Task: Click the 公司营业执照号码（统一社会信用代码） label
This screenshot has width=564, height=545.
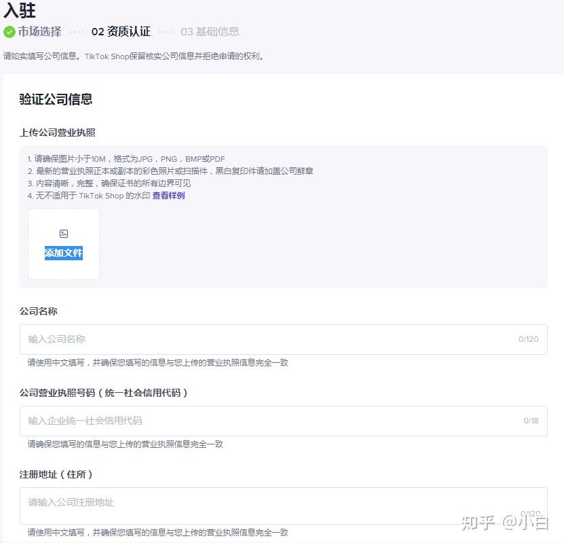Action: pos(104,393)
